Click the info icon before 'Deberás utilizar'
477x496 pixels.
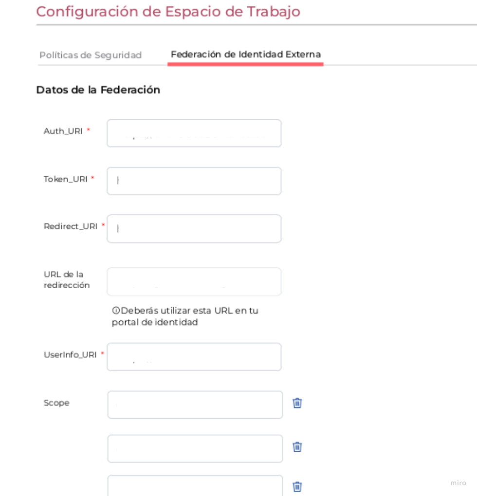(116, 311)
